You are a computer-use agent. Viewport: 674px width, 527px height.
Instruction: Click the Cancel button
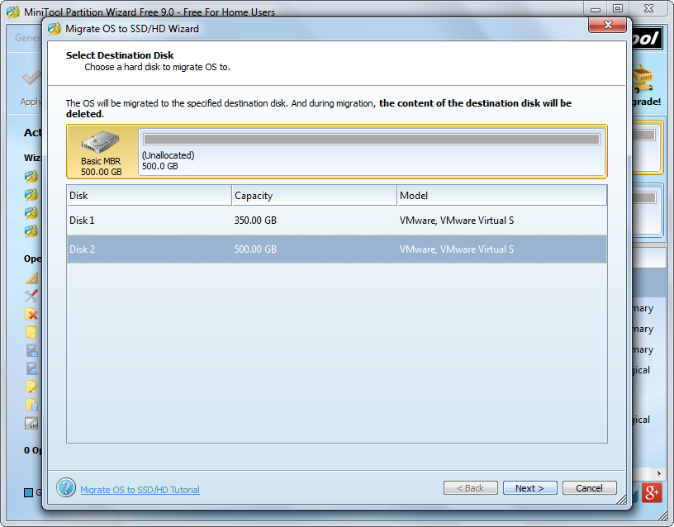click(589, 488)
